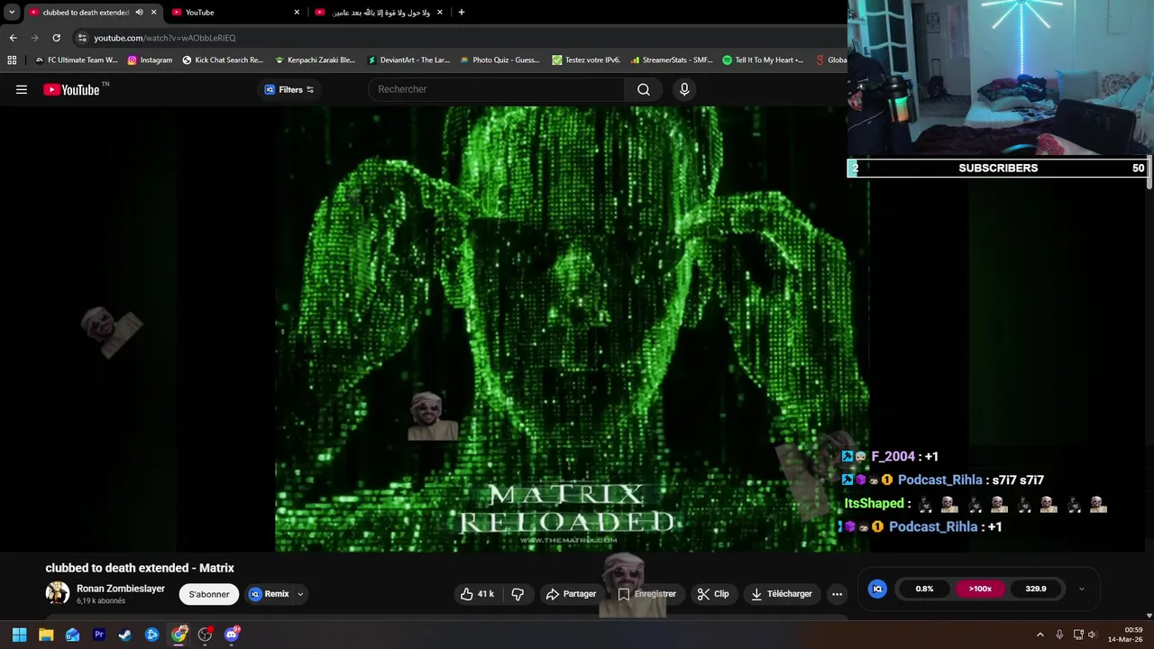Click the Remix button
This screenshot has width=1154, height=649.
click(270, 594)
